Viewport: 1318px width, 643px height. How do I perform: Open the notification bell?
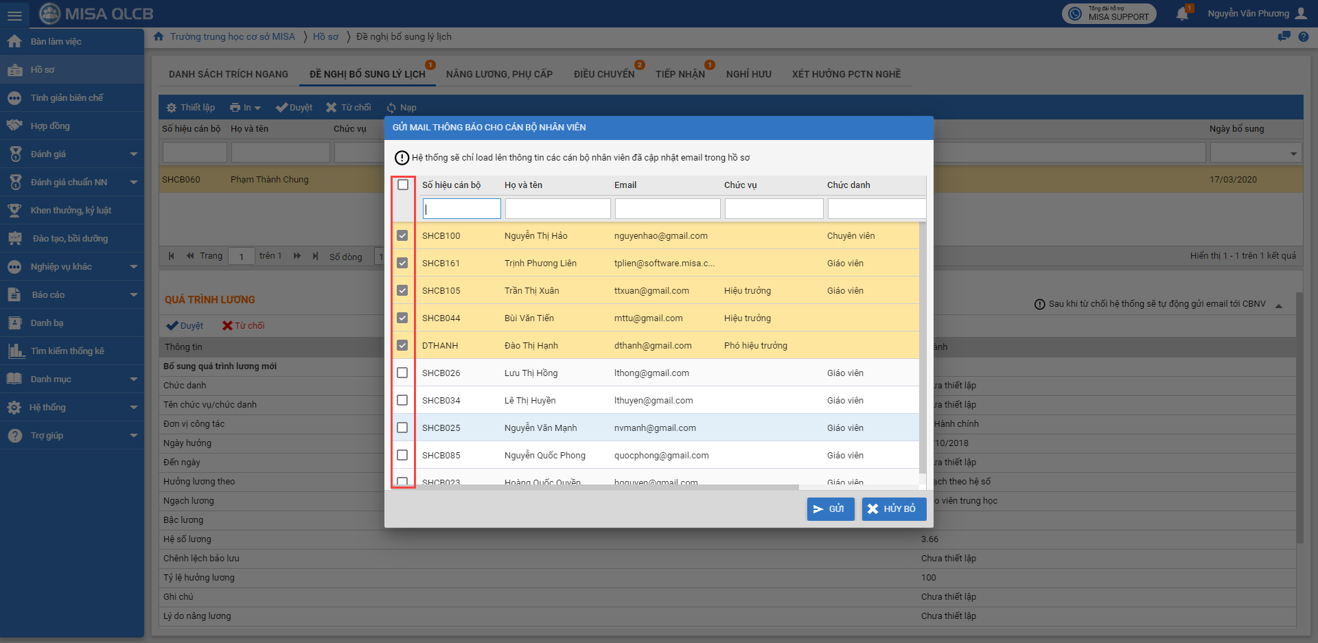coord(1182,14)
